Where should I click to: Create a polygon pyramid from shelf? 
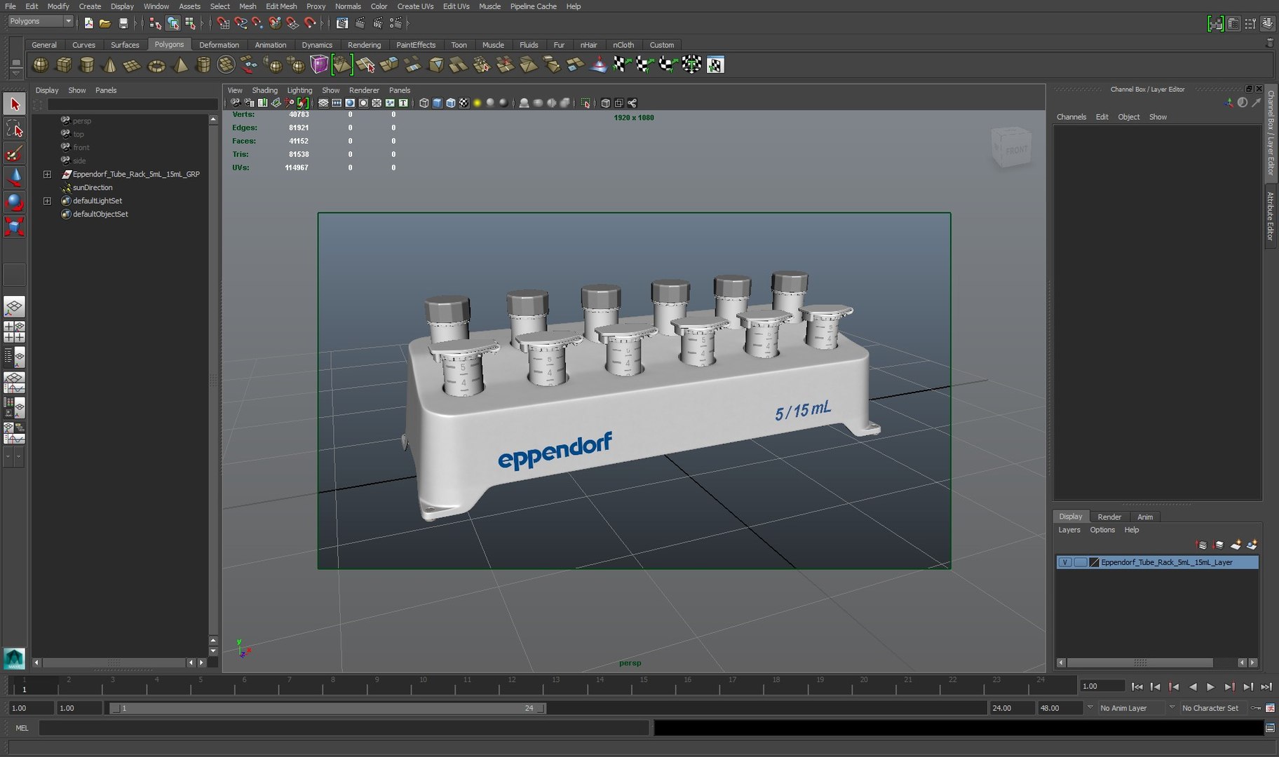tap(180, 64)
